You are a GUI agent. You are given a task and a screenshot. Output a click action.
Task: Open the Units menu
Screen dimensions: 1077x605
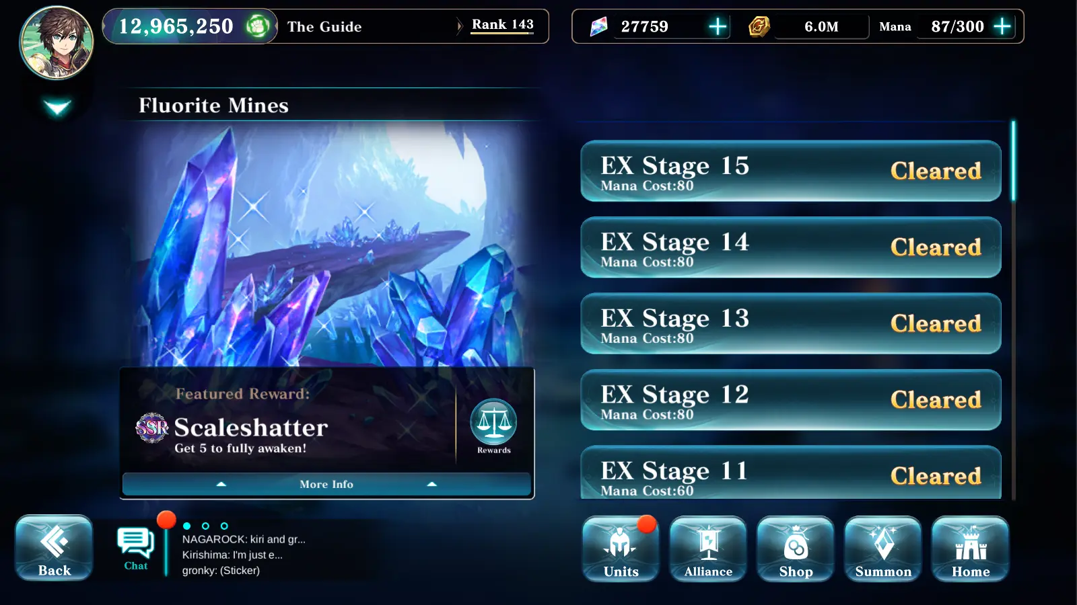tap(621, 549)
